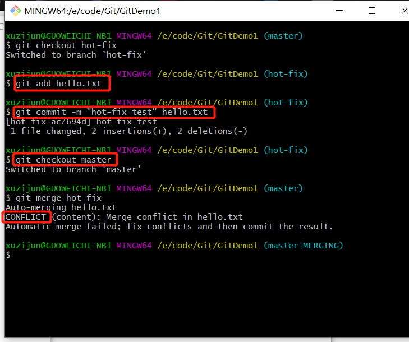Viewport: 409px width, 342px height.
Task: Click the 'Auto-merging hello.txt' output line
Action: [61, 207]
